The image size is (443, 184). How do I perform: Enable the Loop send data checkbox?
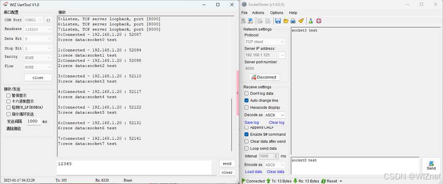tap(246, 149)
